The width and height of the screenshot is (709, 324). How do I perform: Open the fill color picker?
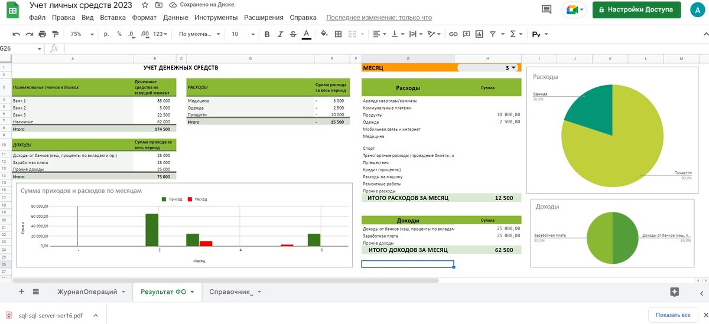coord(324,34)
